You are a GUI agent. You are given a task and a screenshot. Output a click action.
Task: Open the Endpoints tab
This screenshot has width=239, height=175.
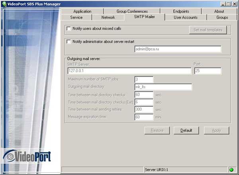point(181,12)
